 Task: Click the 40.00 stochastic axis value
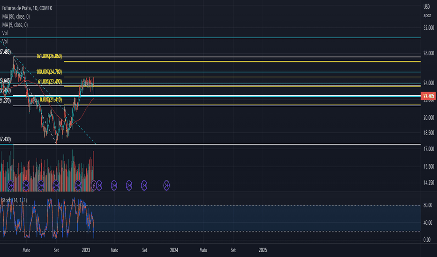428,222
